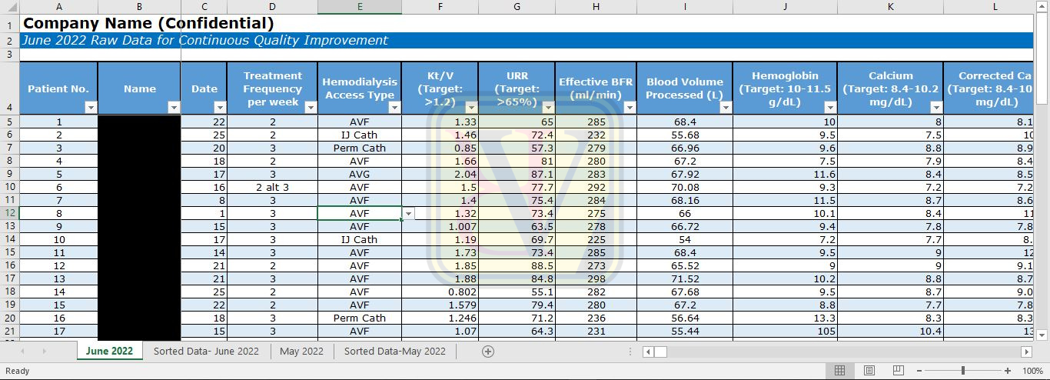Image resolution: width=1050 pixels, height=380 pixels.
Task: Select the '2 alt 3' frequency cell
Action: point(272,187)
